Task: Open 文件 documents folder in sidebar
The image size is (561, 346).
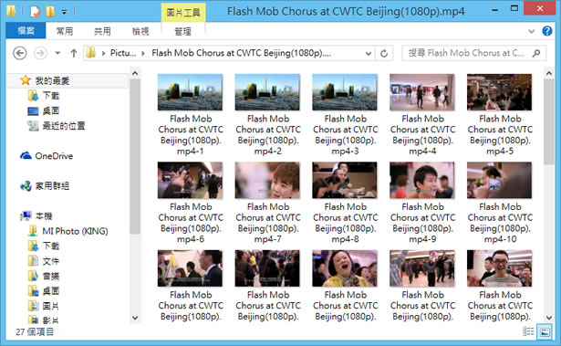Action: pos(50,261)
